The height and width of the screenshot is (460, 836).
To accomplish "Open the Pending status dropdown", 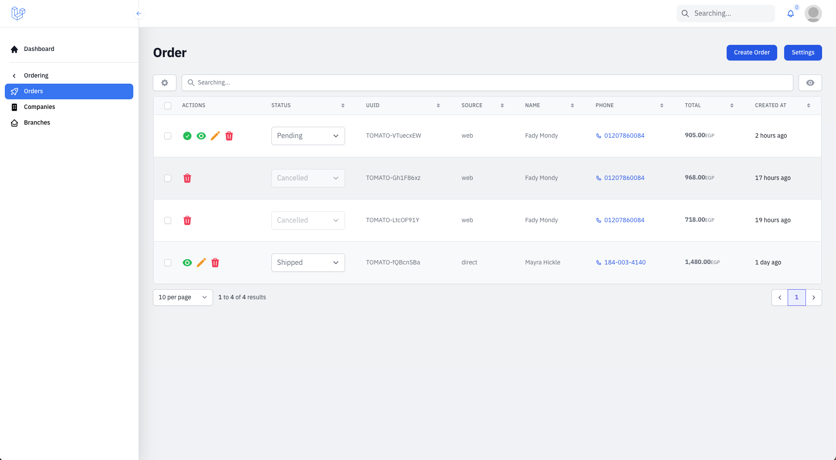I will tap(308, 136).
